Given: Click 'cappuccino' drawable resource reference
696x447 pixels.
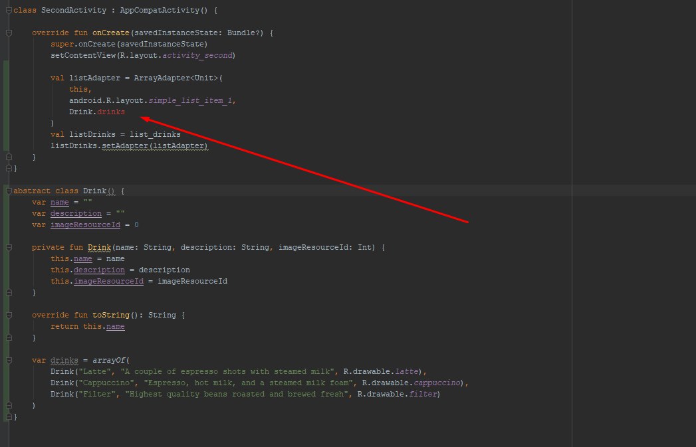Looking at the screenshot, I should [x=437, y=383].
